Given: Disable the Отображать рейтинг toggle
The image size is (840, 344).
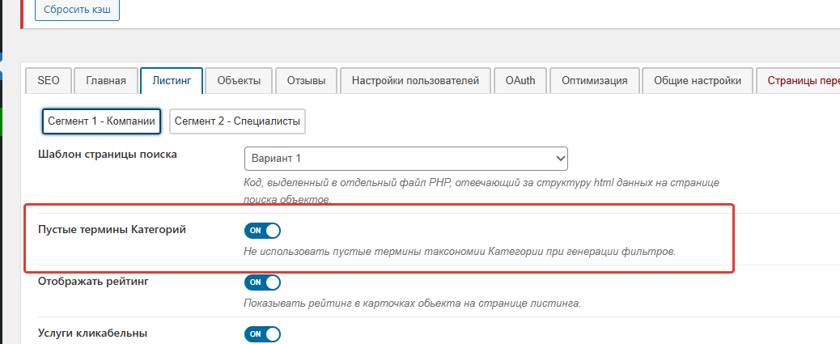Looking at the screenshot, I should click(262, 282).
